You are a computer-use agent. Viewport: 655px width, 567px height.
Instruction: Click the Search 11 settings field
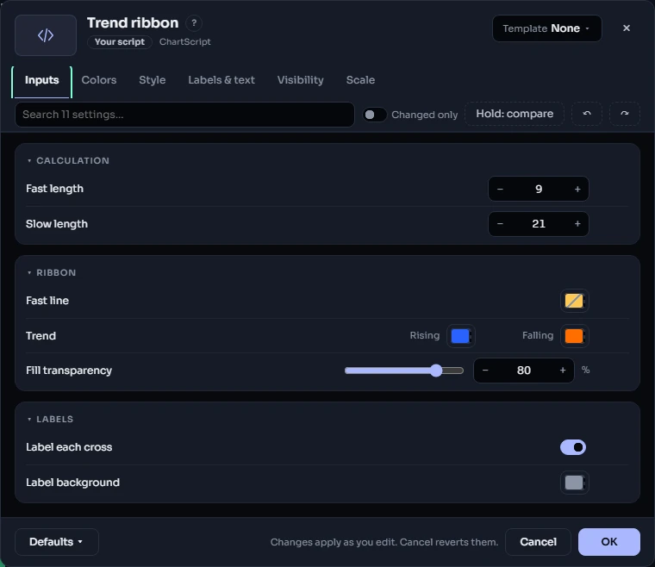click(x=184, y=115)
